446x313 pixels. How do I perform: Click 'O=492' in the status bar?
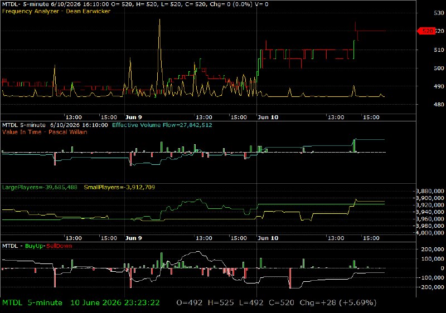click(190, 303)
